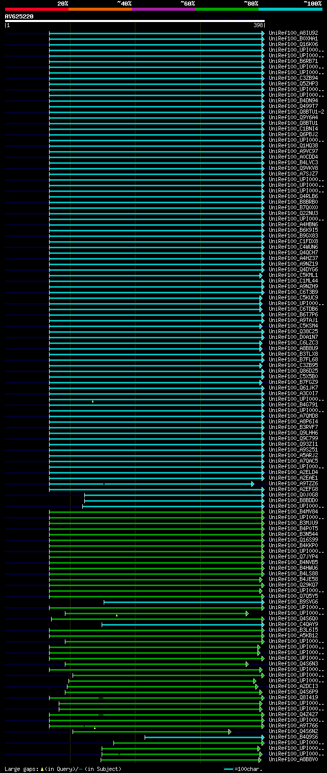327x773 pixels.
Task: Click cyan alignment bar for UniRef100_B9SVG6
Action: click(x=183, y=602)
